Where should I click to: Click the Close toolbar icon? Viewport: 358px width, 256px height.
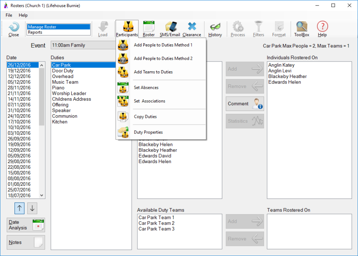(x=14, y=29)
